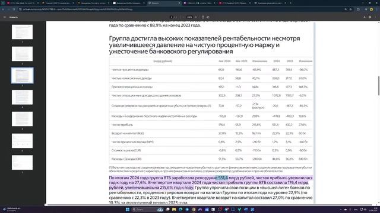Screen dimensions: 380x213
Task: Click the document heading 'Группа достигла высоких показателей'
Action: [x=204, y=45]
